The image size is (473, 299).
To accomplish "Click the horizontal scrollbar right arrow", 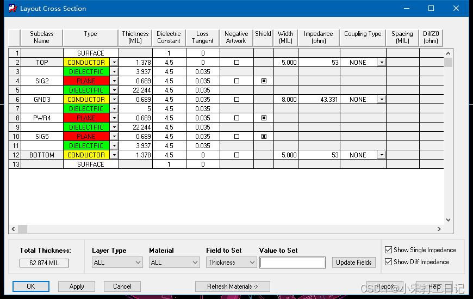I will (x=439, y=229).
